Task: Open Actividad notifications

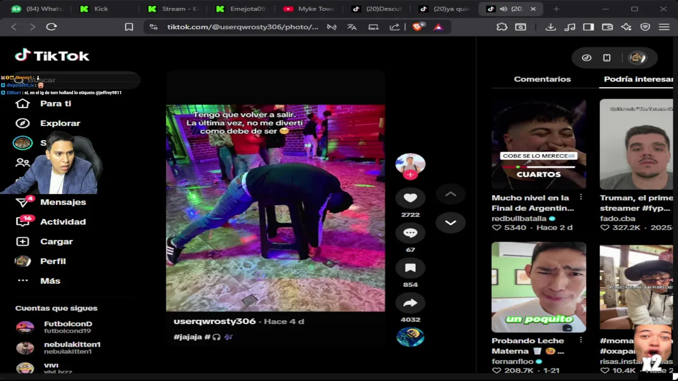Action: pyautogui.click(x=63, y=222)
